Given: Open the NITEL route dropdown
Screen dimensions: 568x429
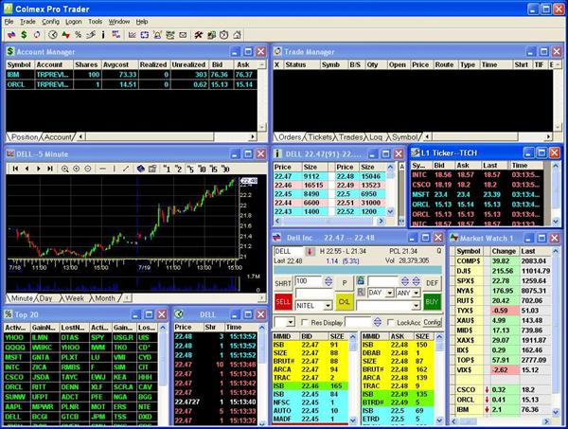Looking at the screenshot, I should 328,306.
